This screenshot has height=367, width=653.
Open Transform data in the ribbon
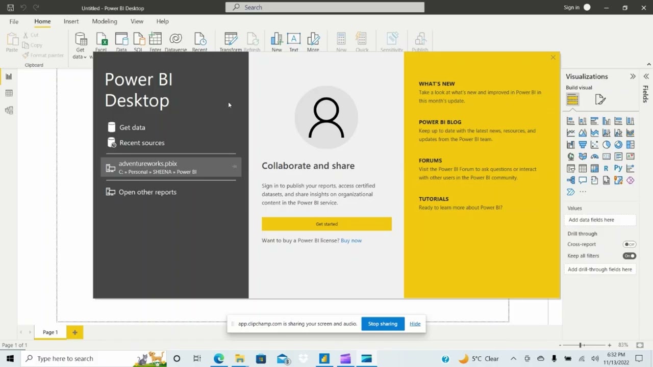[231, 42]
